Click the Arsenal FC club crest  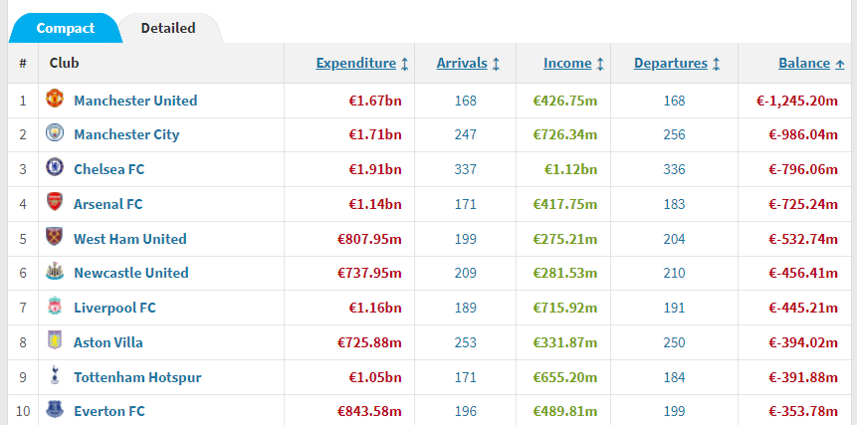55,203
